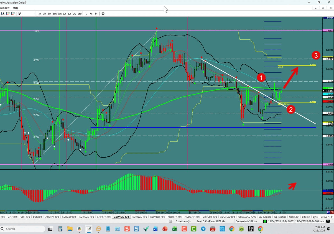Click the green connection indicator in status bar

[x=265, y=221]
